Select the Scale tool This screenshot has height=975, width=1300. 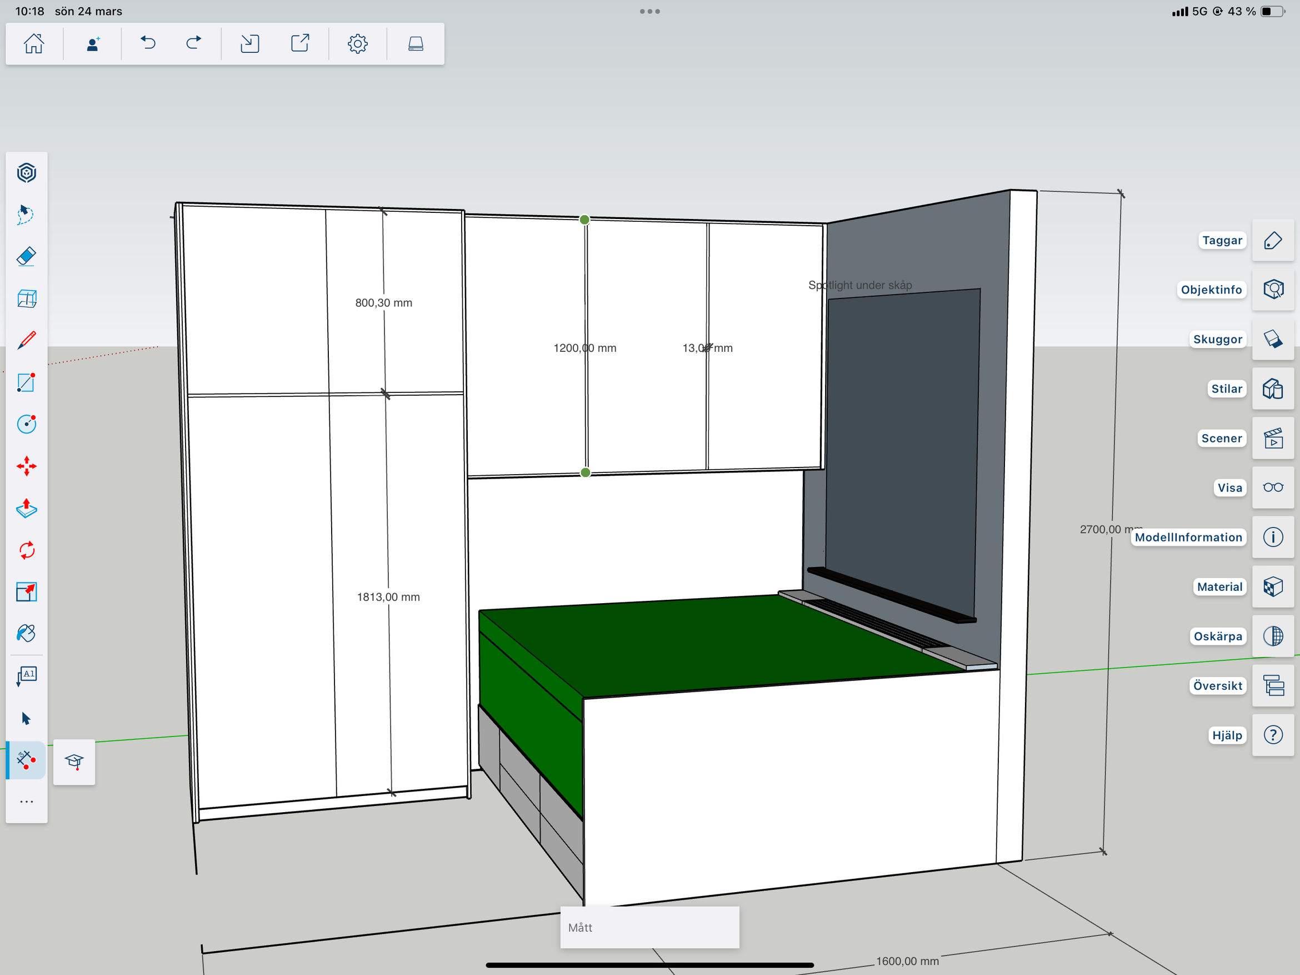click(x=27, y=592)
